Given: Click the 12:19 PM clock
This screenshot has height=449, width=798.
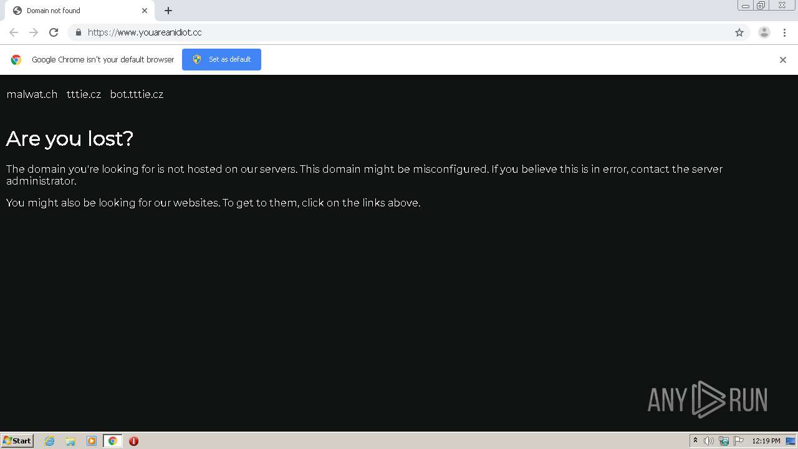Looking at the screenshot, I should click(x=766, y=441).
